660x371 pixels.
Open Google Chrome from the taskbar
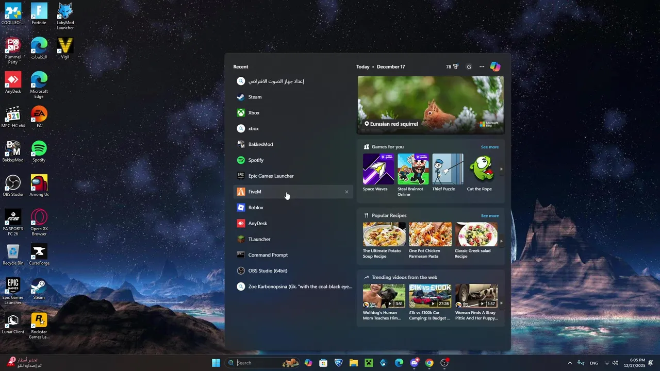[x=429, y=363]
